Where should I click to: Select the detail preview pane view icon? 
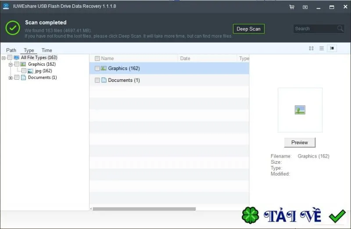tap(332, 48)
